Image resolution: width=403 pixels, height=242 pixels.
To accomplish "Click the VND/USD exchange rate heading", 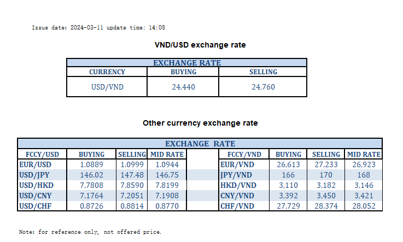I will point(201,45).
